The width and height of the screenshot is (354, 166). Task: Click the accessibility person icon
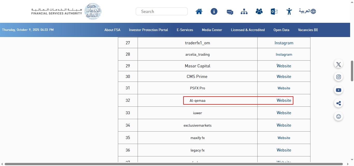coord(289,11)
